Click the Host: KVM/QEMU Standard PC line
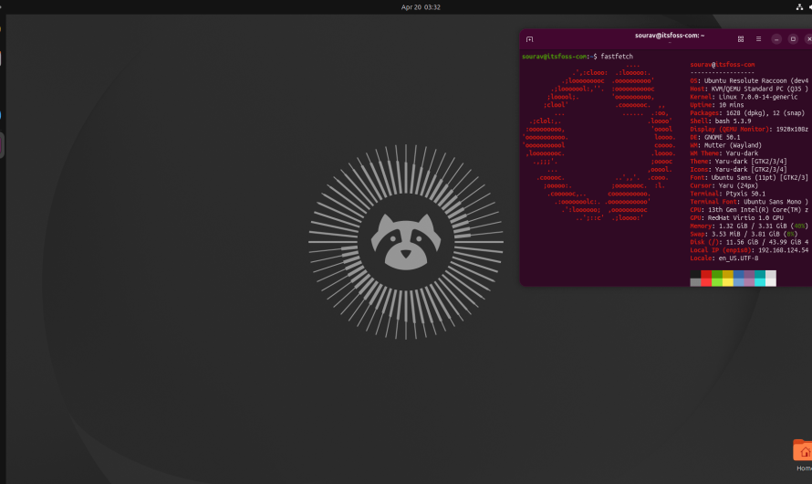 [749, 89]
